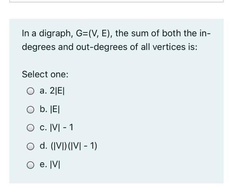Select radio button for option e
Screen dimensions: 233x190
click(31, 165)
